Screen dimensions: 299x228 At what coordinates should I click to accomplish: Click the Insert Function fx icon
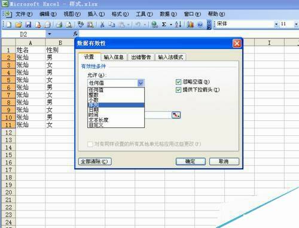tap(75, 34)
